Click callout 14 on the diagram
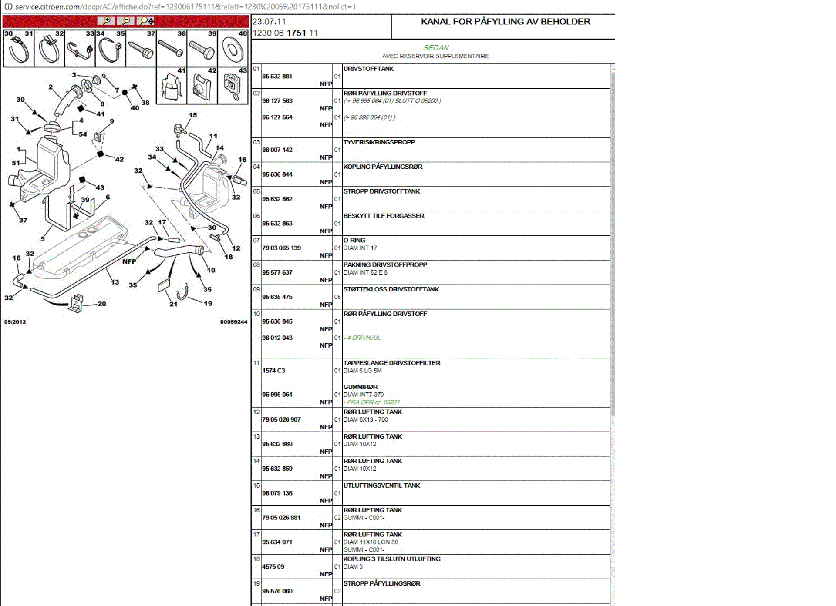The height and width of the screenshot is (606, 836). 219,147
